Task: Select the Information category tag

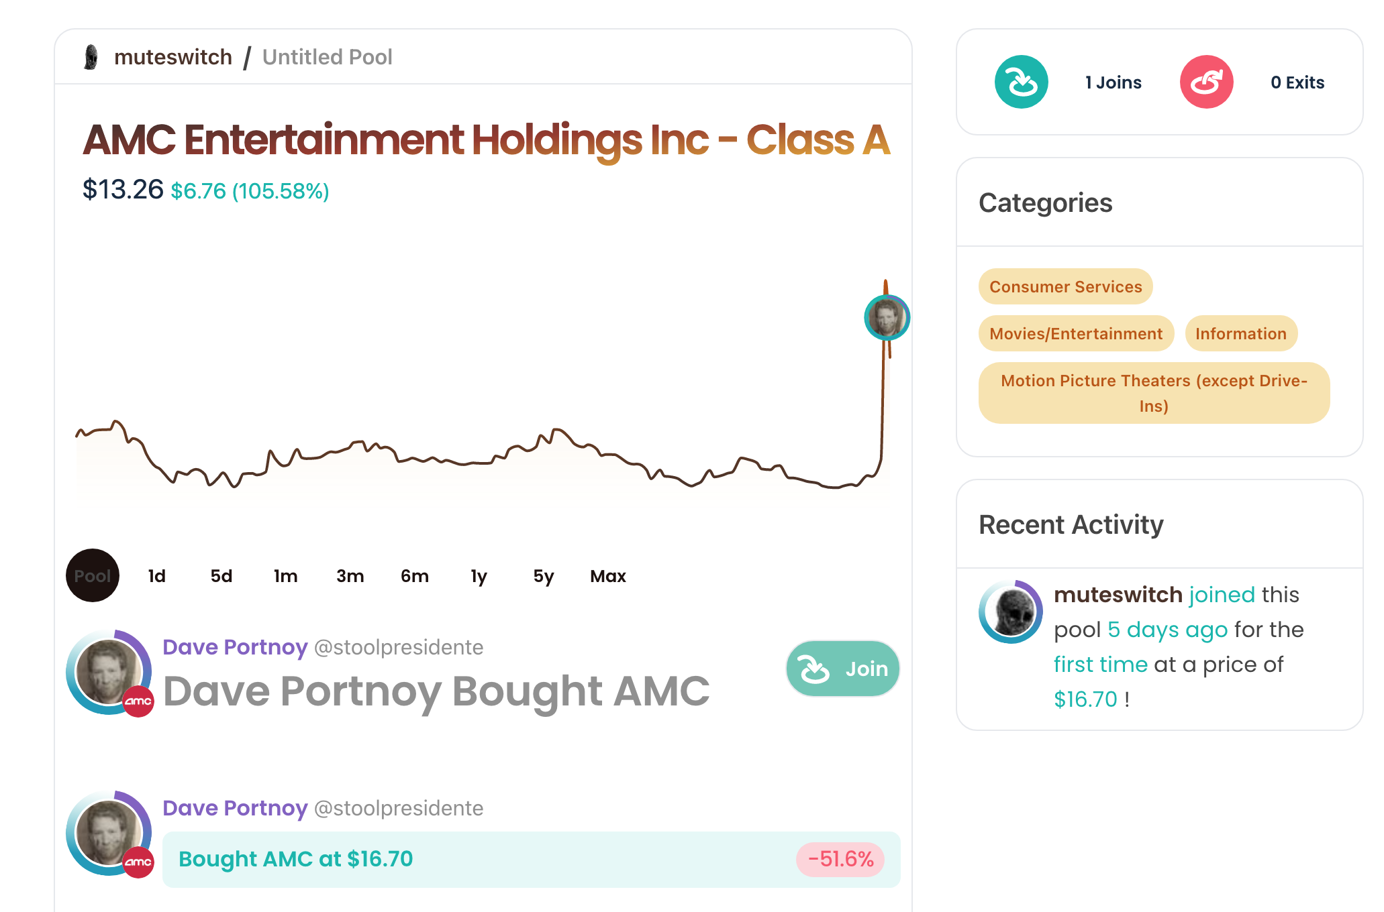Action: tap(1240, 333)
